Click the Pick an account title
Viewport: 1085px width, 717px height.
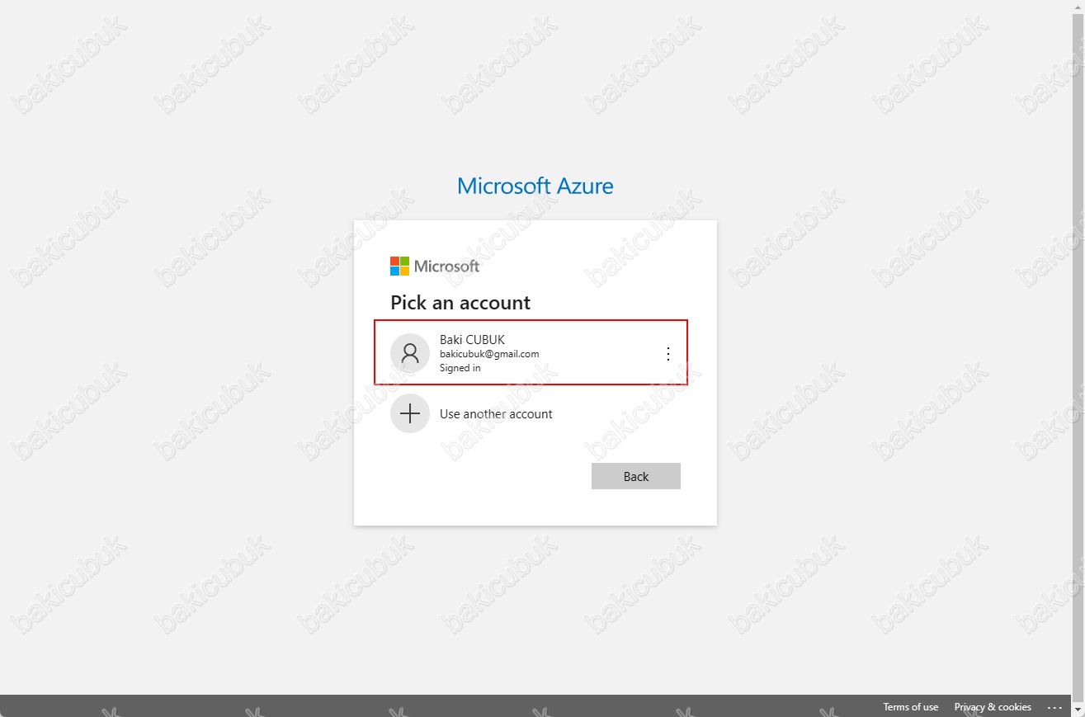(x=460, y=303)
